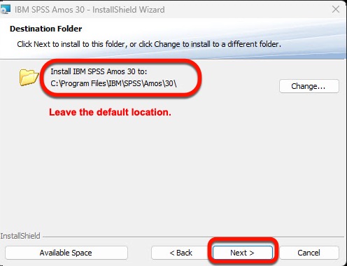Check Available Space on drives

[66, 253]
